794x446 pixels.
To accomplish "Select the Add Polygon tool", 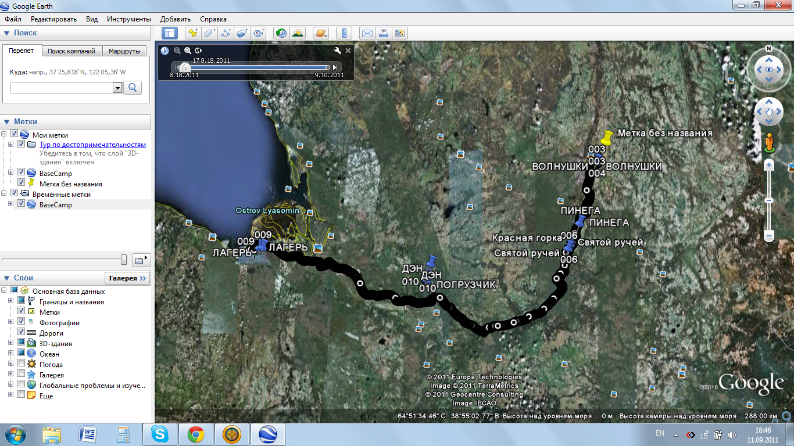I will click(x=210, y=33).
